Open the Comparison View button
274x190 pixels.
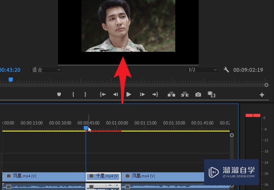click(x=211, y=94)
